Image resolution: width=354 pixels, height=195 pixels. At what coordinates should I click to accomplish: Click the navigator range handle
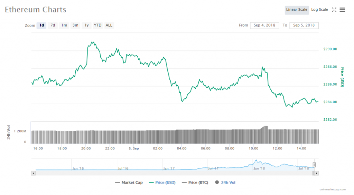314,165
